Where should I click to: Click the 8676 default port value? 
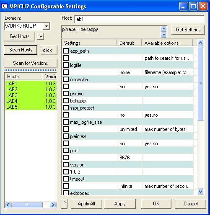pos(124,158)
